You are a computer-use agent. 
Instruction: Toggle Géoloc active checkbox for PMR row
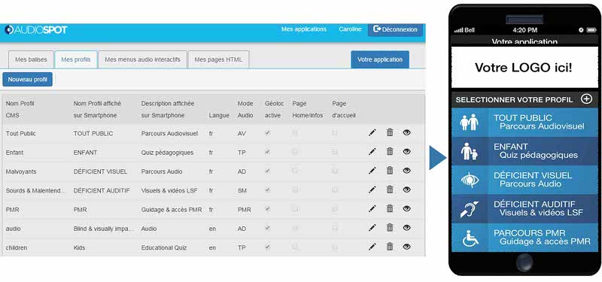pos(268,209)
